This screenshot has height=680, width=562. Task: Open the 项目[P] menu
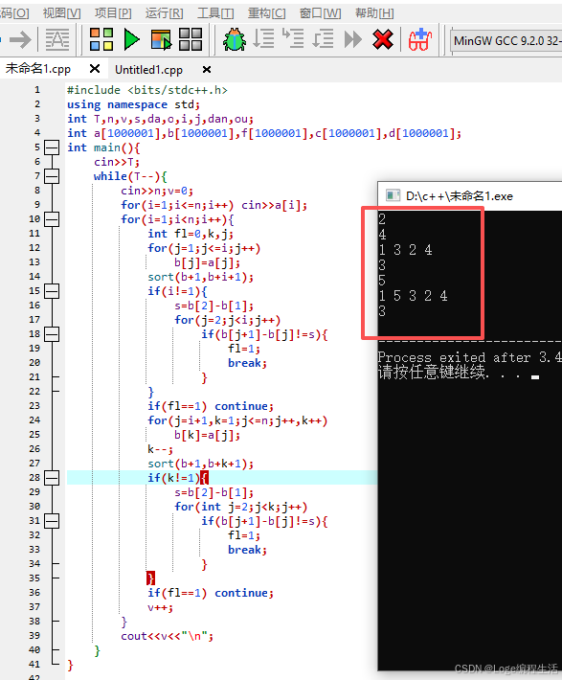(x=113, y=13)
